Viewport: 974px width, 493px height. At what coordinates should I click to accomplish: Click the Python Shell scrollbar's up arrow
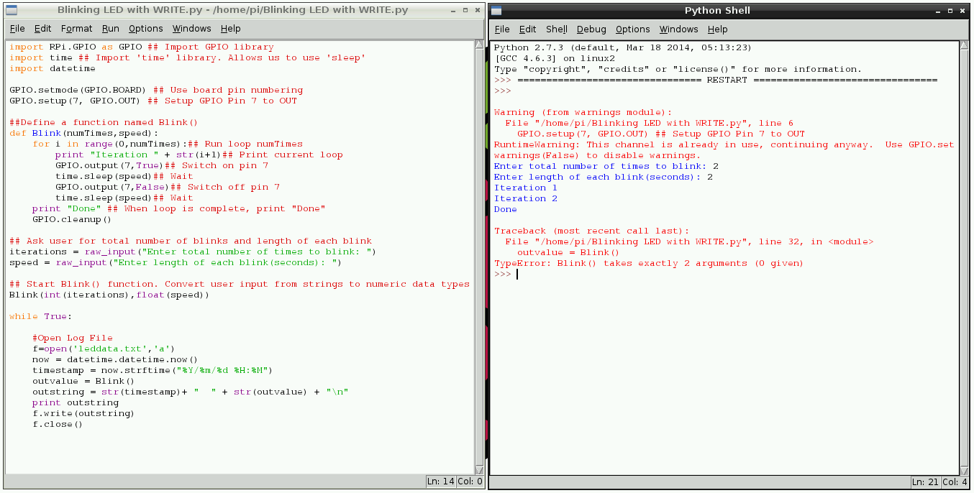(965, 45)
